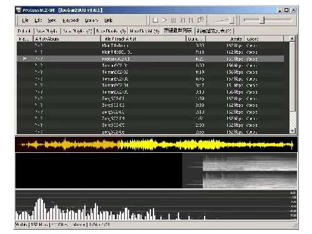Image resolution: width=312 pixels, height=234 pixels.
Task: Open the Library menu
Action: (x=92, y=21)
